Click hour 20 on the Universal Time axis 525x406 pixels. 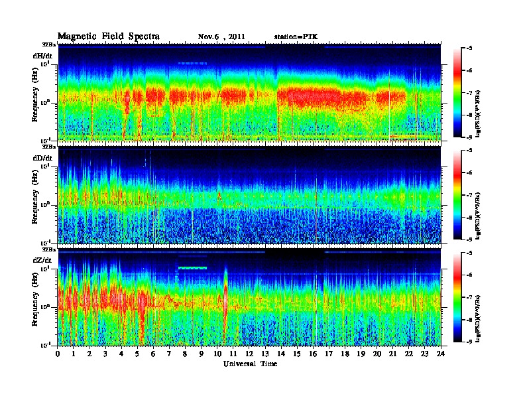pyautogui.click(x=377, y=354)
